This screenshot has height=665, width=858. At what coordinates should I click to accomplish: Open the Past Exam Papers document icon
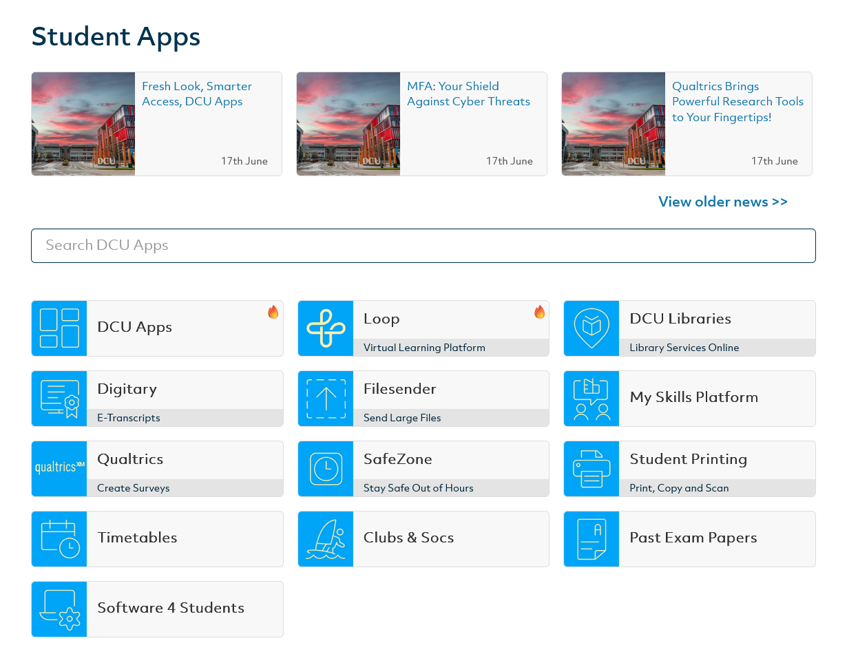tap(592, 539)
